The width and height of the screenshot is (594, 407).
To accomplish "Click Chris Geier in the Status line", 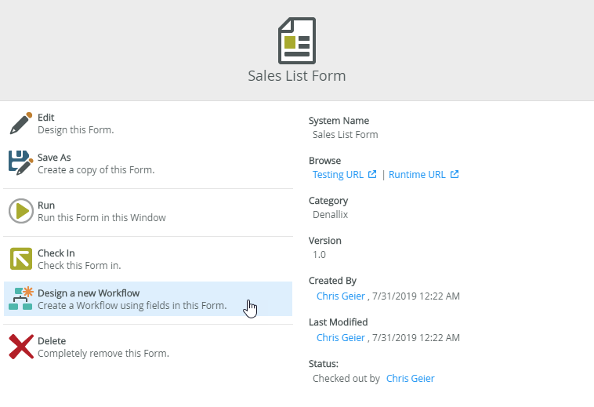I will coord(410,378).
